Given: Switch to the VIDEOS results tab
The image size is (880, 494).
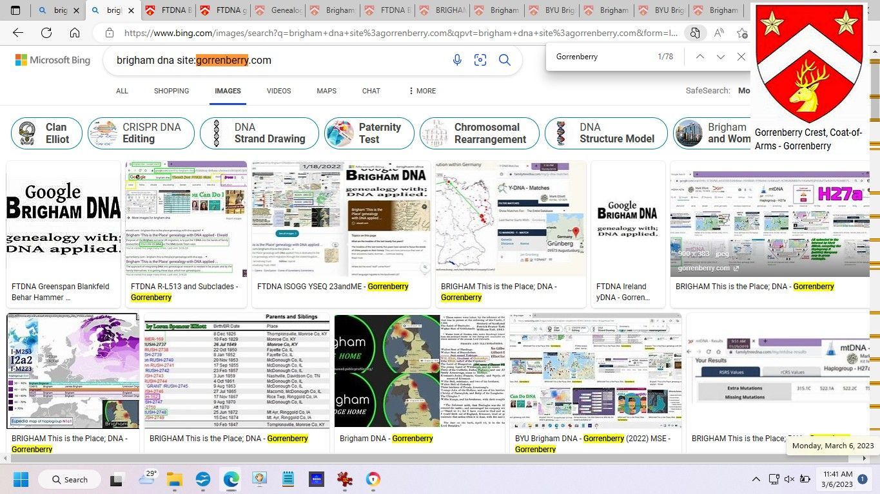Looking at the screenshot, I should [x=279, y=91].
